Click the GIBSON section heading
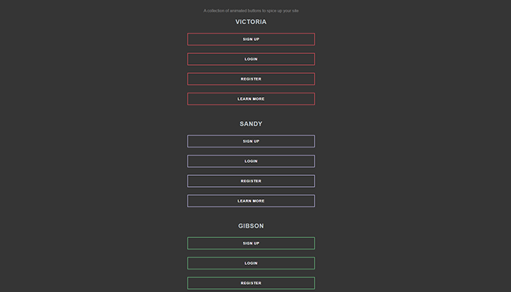 click(x=251, y=226)
